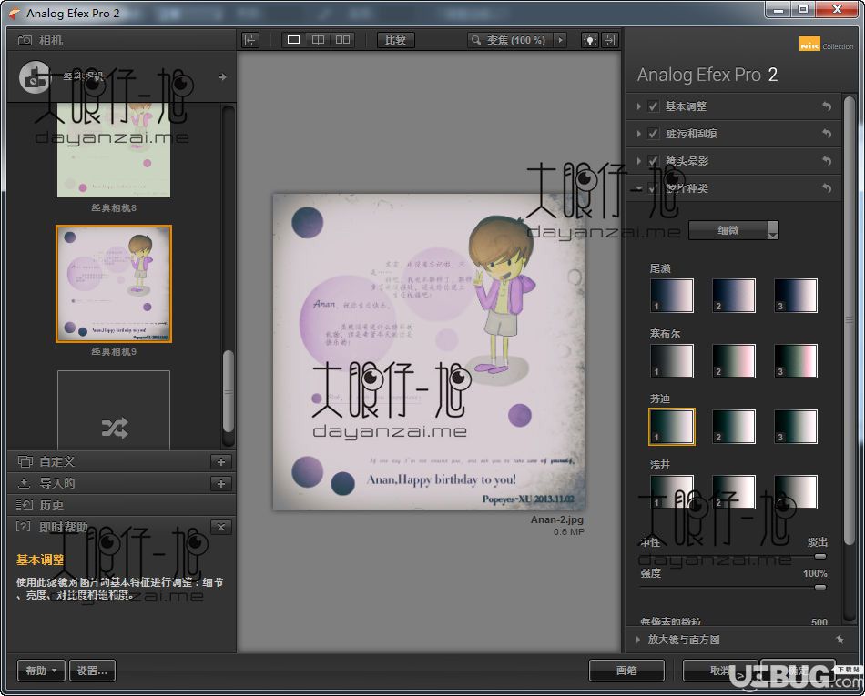Add a new custom preset with plus
Viewport: 865px width, 696px height.
click(220, 462)
